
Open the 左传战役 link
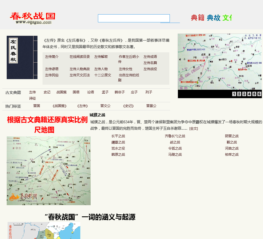click(x=150, y=69)
